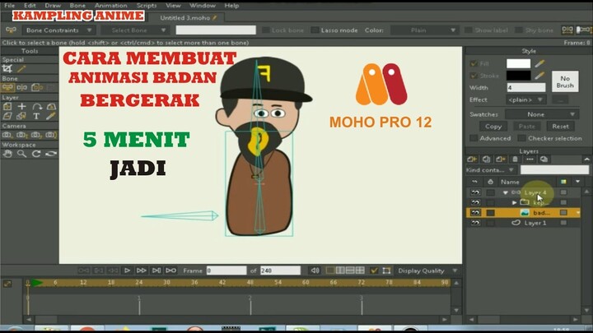593x333 pixels.
Task: Choose the Add Bone tool
Action: [x=37, y=88]
